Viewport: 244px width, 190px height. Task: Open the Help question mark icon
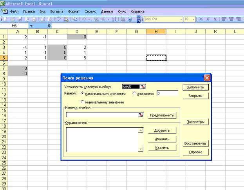pos(129,19)
